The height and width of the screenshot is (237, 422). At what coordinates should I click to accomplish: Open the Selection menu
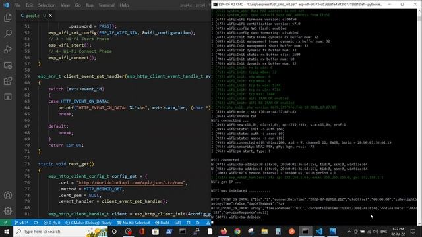[x=47, y=5]
